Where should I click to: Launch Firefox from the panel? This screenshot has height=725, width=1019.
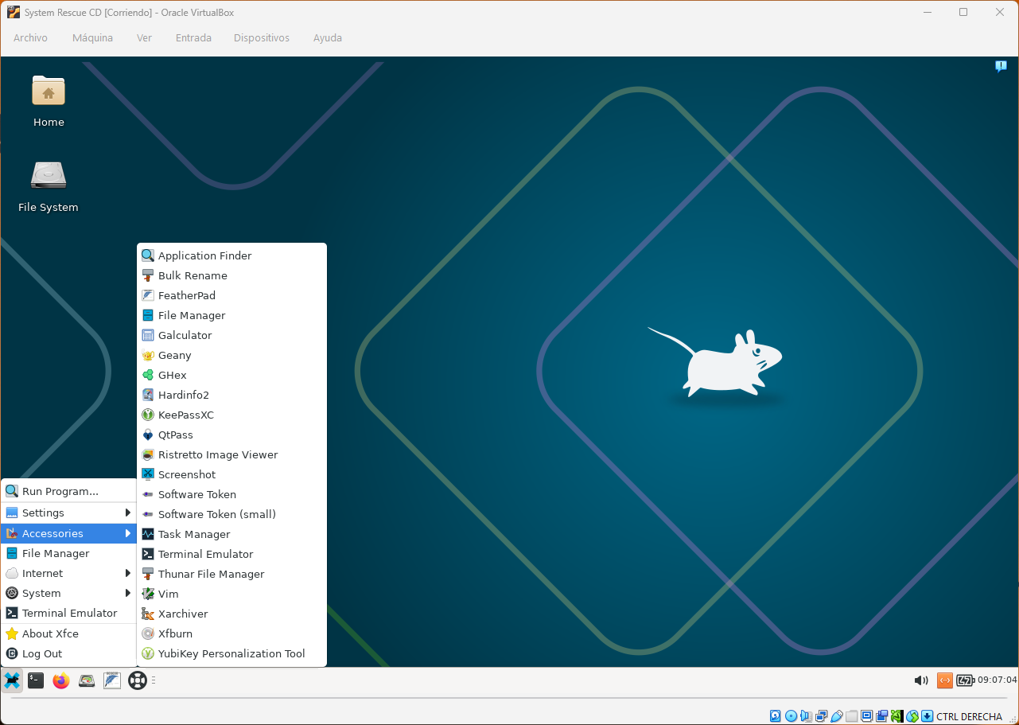coord(61,680)
